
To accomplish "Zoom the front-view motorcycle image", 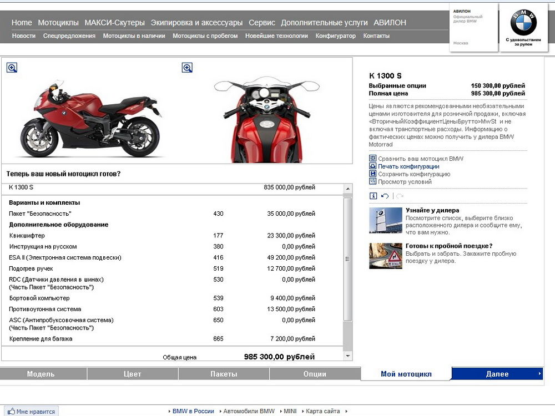I will 187,68.
